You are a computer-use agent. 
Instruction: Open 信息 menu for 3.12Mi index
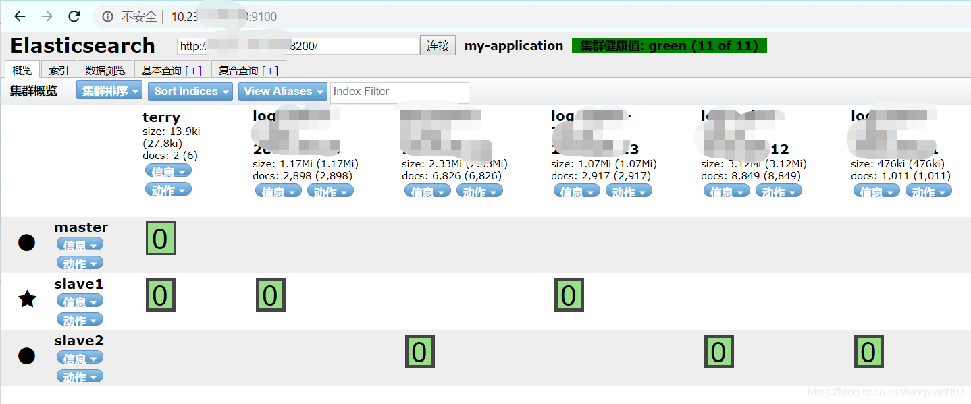coord(727,192)
